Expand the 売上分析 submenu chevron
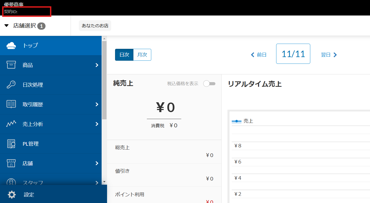 point(97,124)
